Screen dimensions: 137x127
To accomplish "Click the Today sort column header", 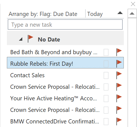I will tap(95, 14).
